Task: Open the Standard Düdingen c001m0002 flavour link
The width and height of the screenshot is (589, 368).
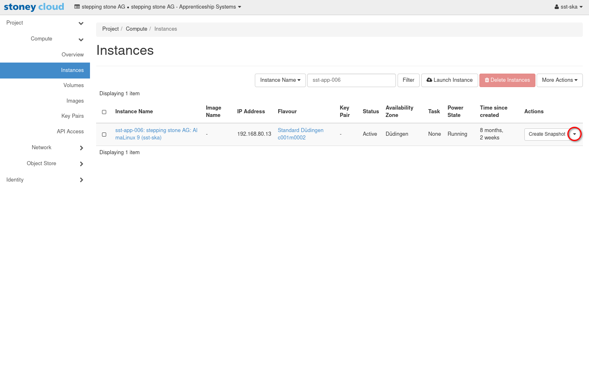Action: tap(300, 134)
